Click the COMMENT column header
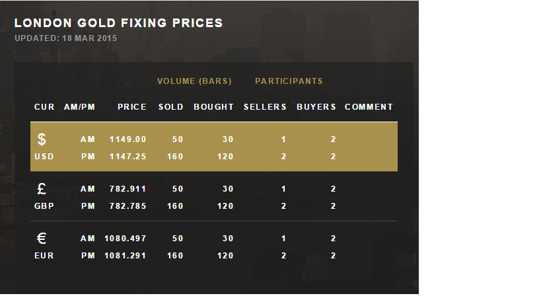Screen dimensions: 541x304 click(369, 107)
